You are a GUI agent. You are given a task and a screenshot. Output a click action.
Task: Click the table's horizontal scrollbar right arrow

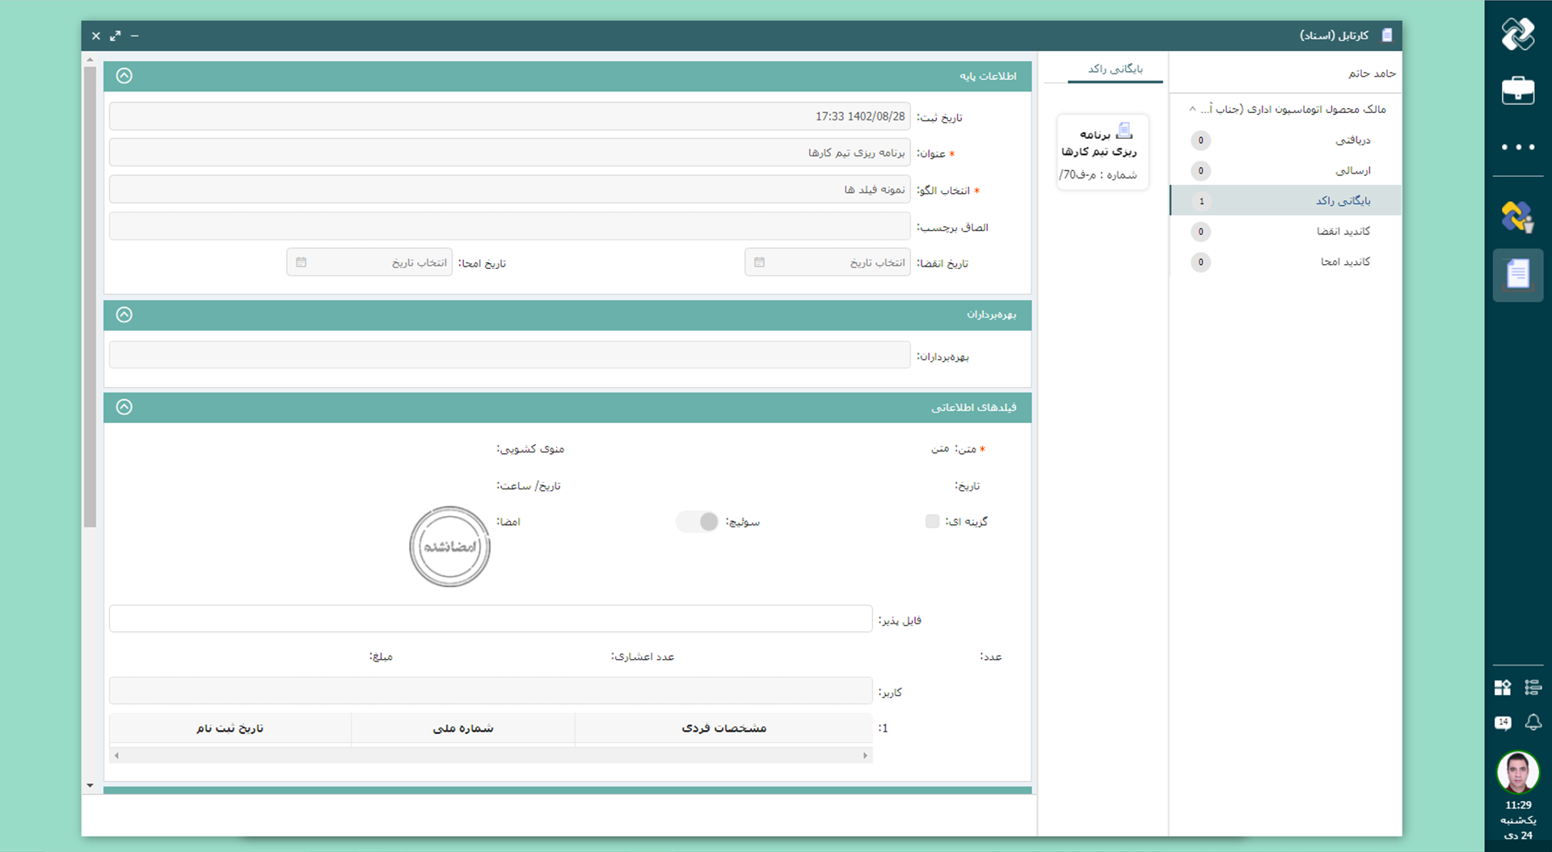865,756
